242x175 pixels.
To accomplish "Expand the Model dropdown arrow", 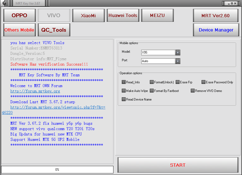I will click(178, 52).
